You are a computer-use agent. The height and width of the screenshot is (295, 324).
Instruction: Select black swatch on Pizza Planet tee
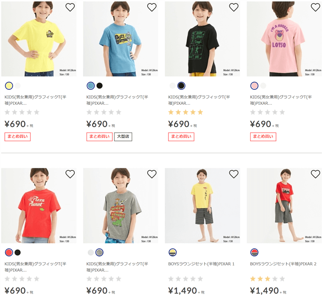point(18,252)
